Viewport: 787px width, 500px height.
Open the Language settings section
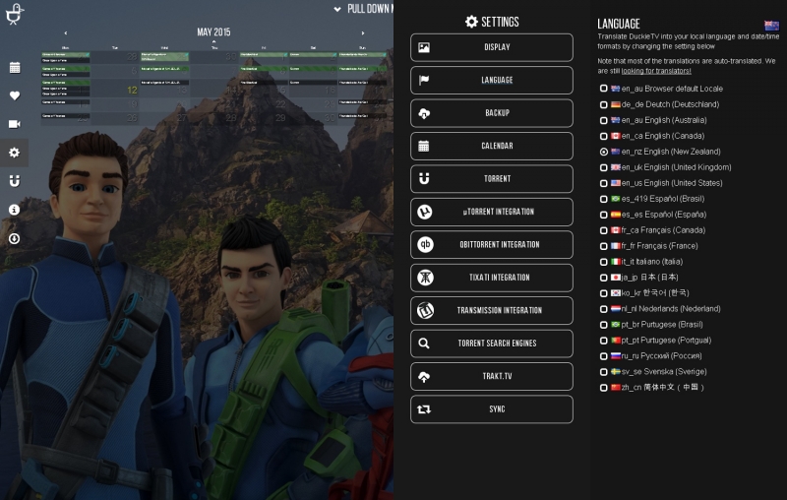[491, 81]
